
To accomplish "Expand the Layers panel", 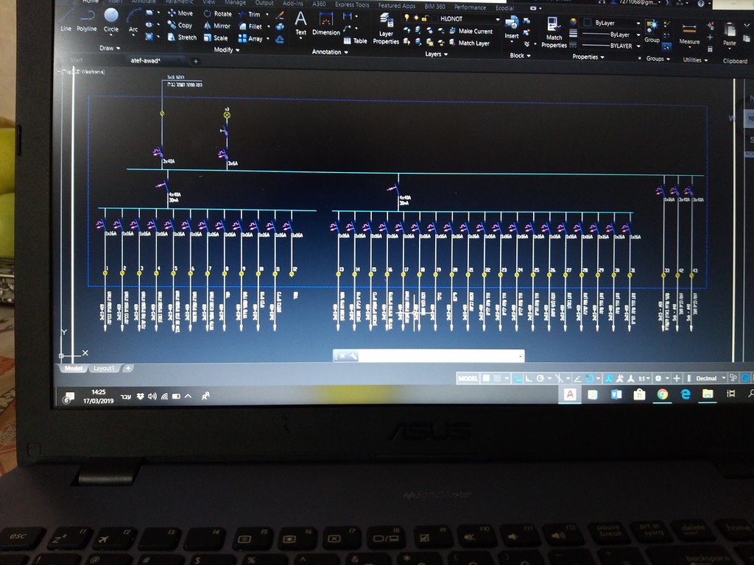I will coord(436,54).
